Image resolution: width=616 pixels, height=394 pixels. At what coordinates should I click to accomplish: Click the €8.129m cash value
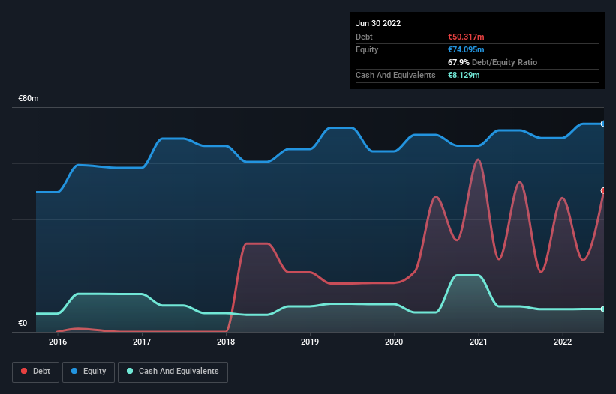point(464,75)
